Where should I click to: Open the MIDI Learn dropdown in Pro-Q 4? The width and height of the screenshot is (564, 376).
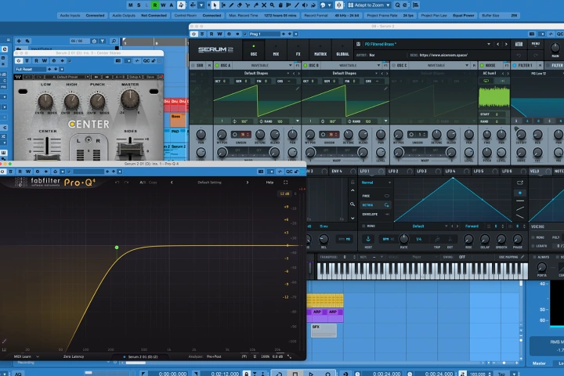pyautogui.click(x=27, y=356)
